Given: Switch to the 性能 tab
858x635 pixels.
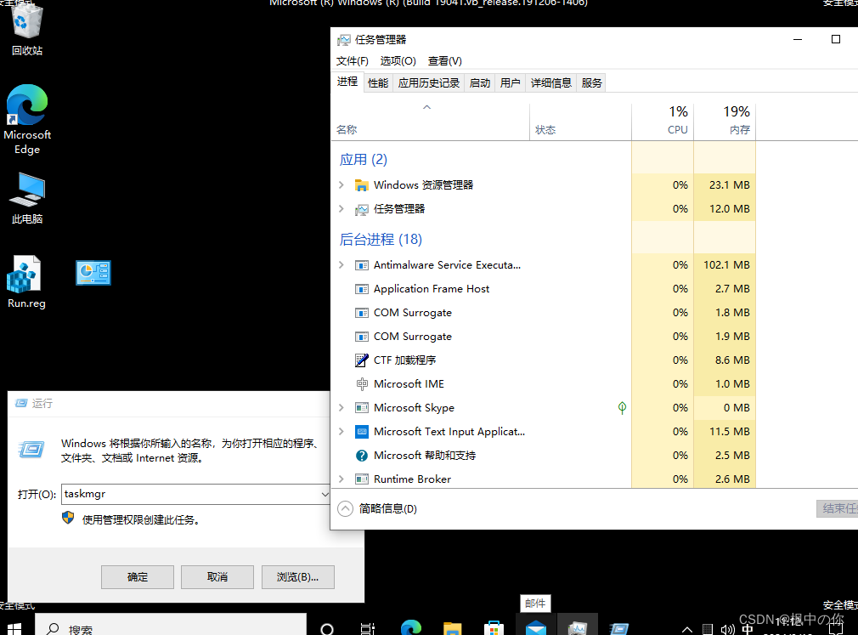Looking at the screenshot, I should pos(378,83).
